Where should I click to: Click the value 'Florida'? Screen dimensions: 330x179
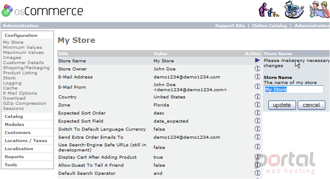point(161,105)
